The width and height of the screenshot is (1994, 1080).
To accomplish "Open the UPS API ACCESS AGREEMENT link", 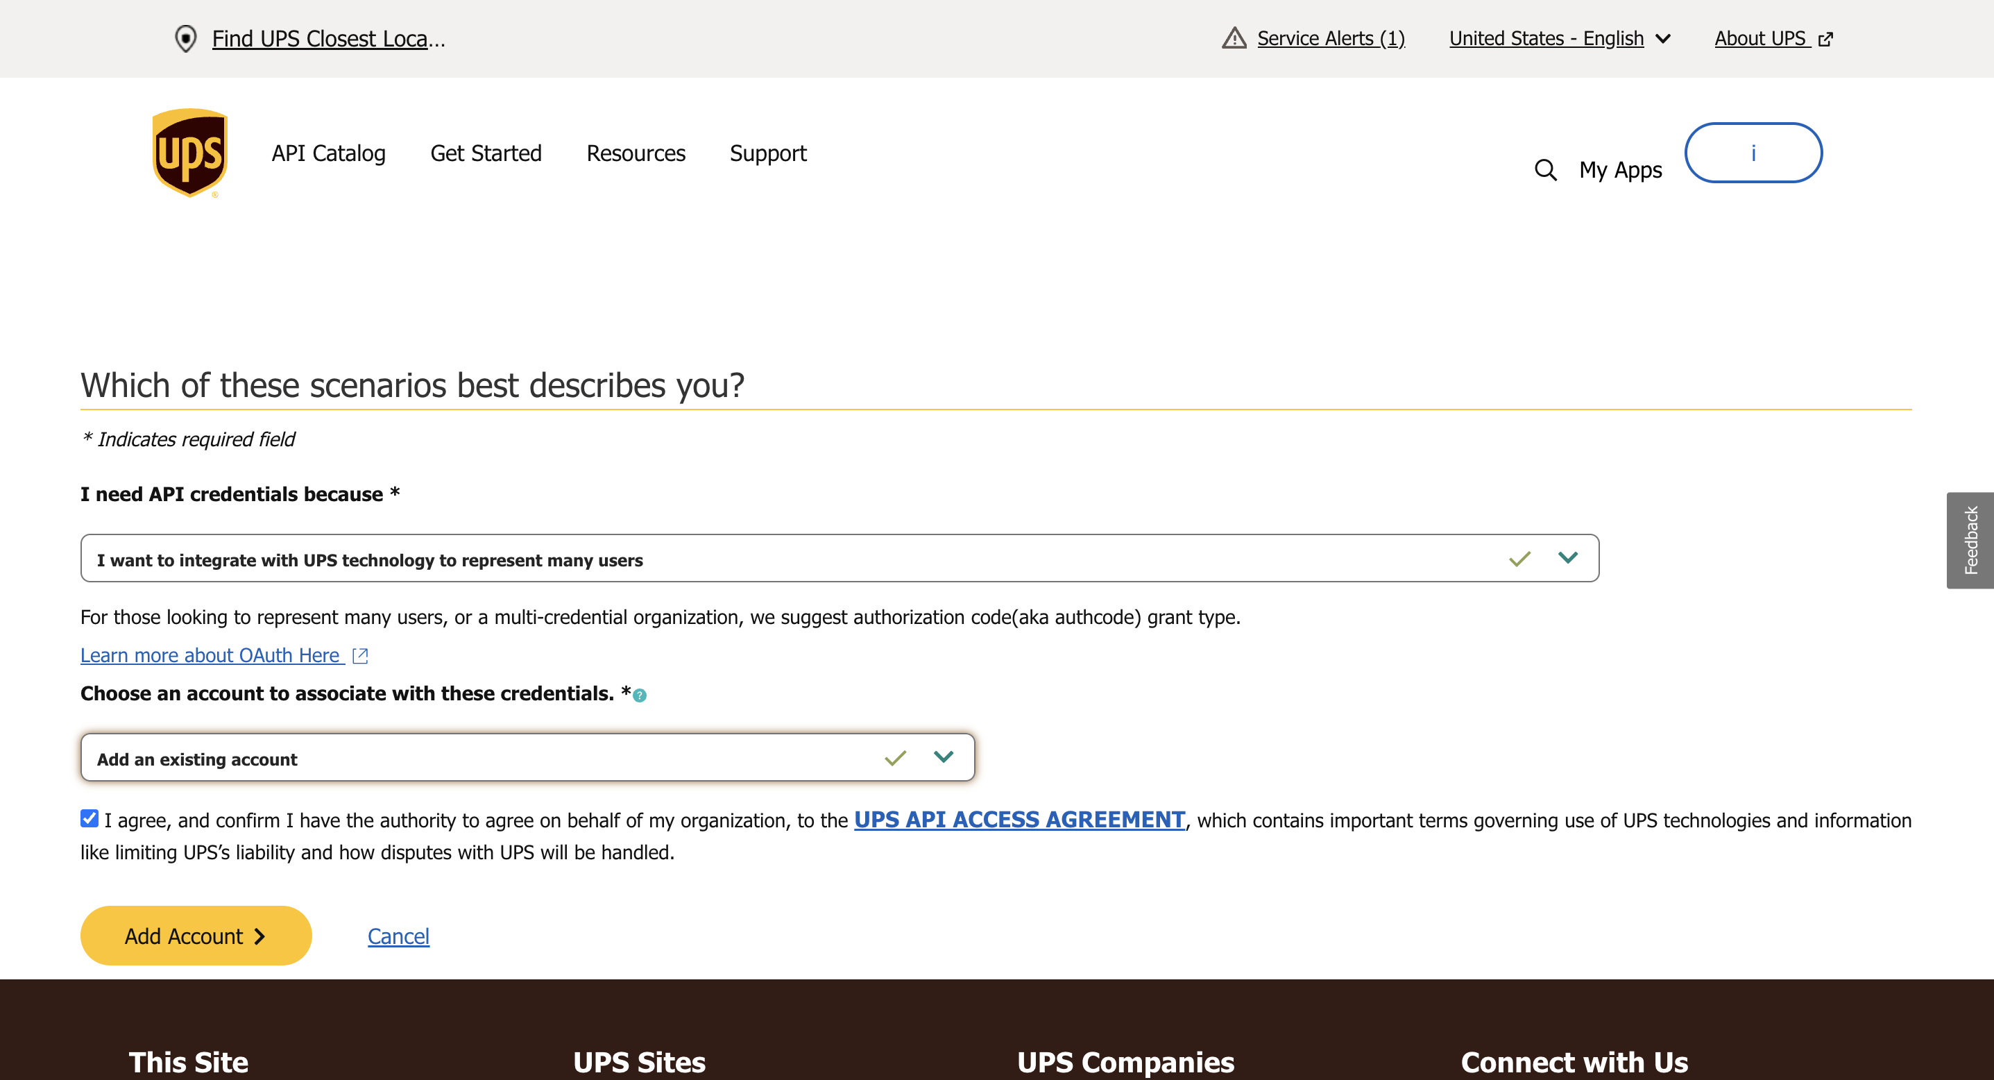I will tap(1019, 819).
